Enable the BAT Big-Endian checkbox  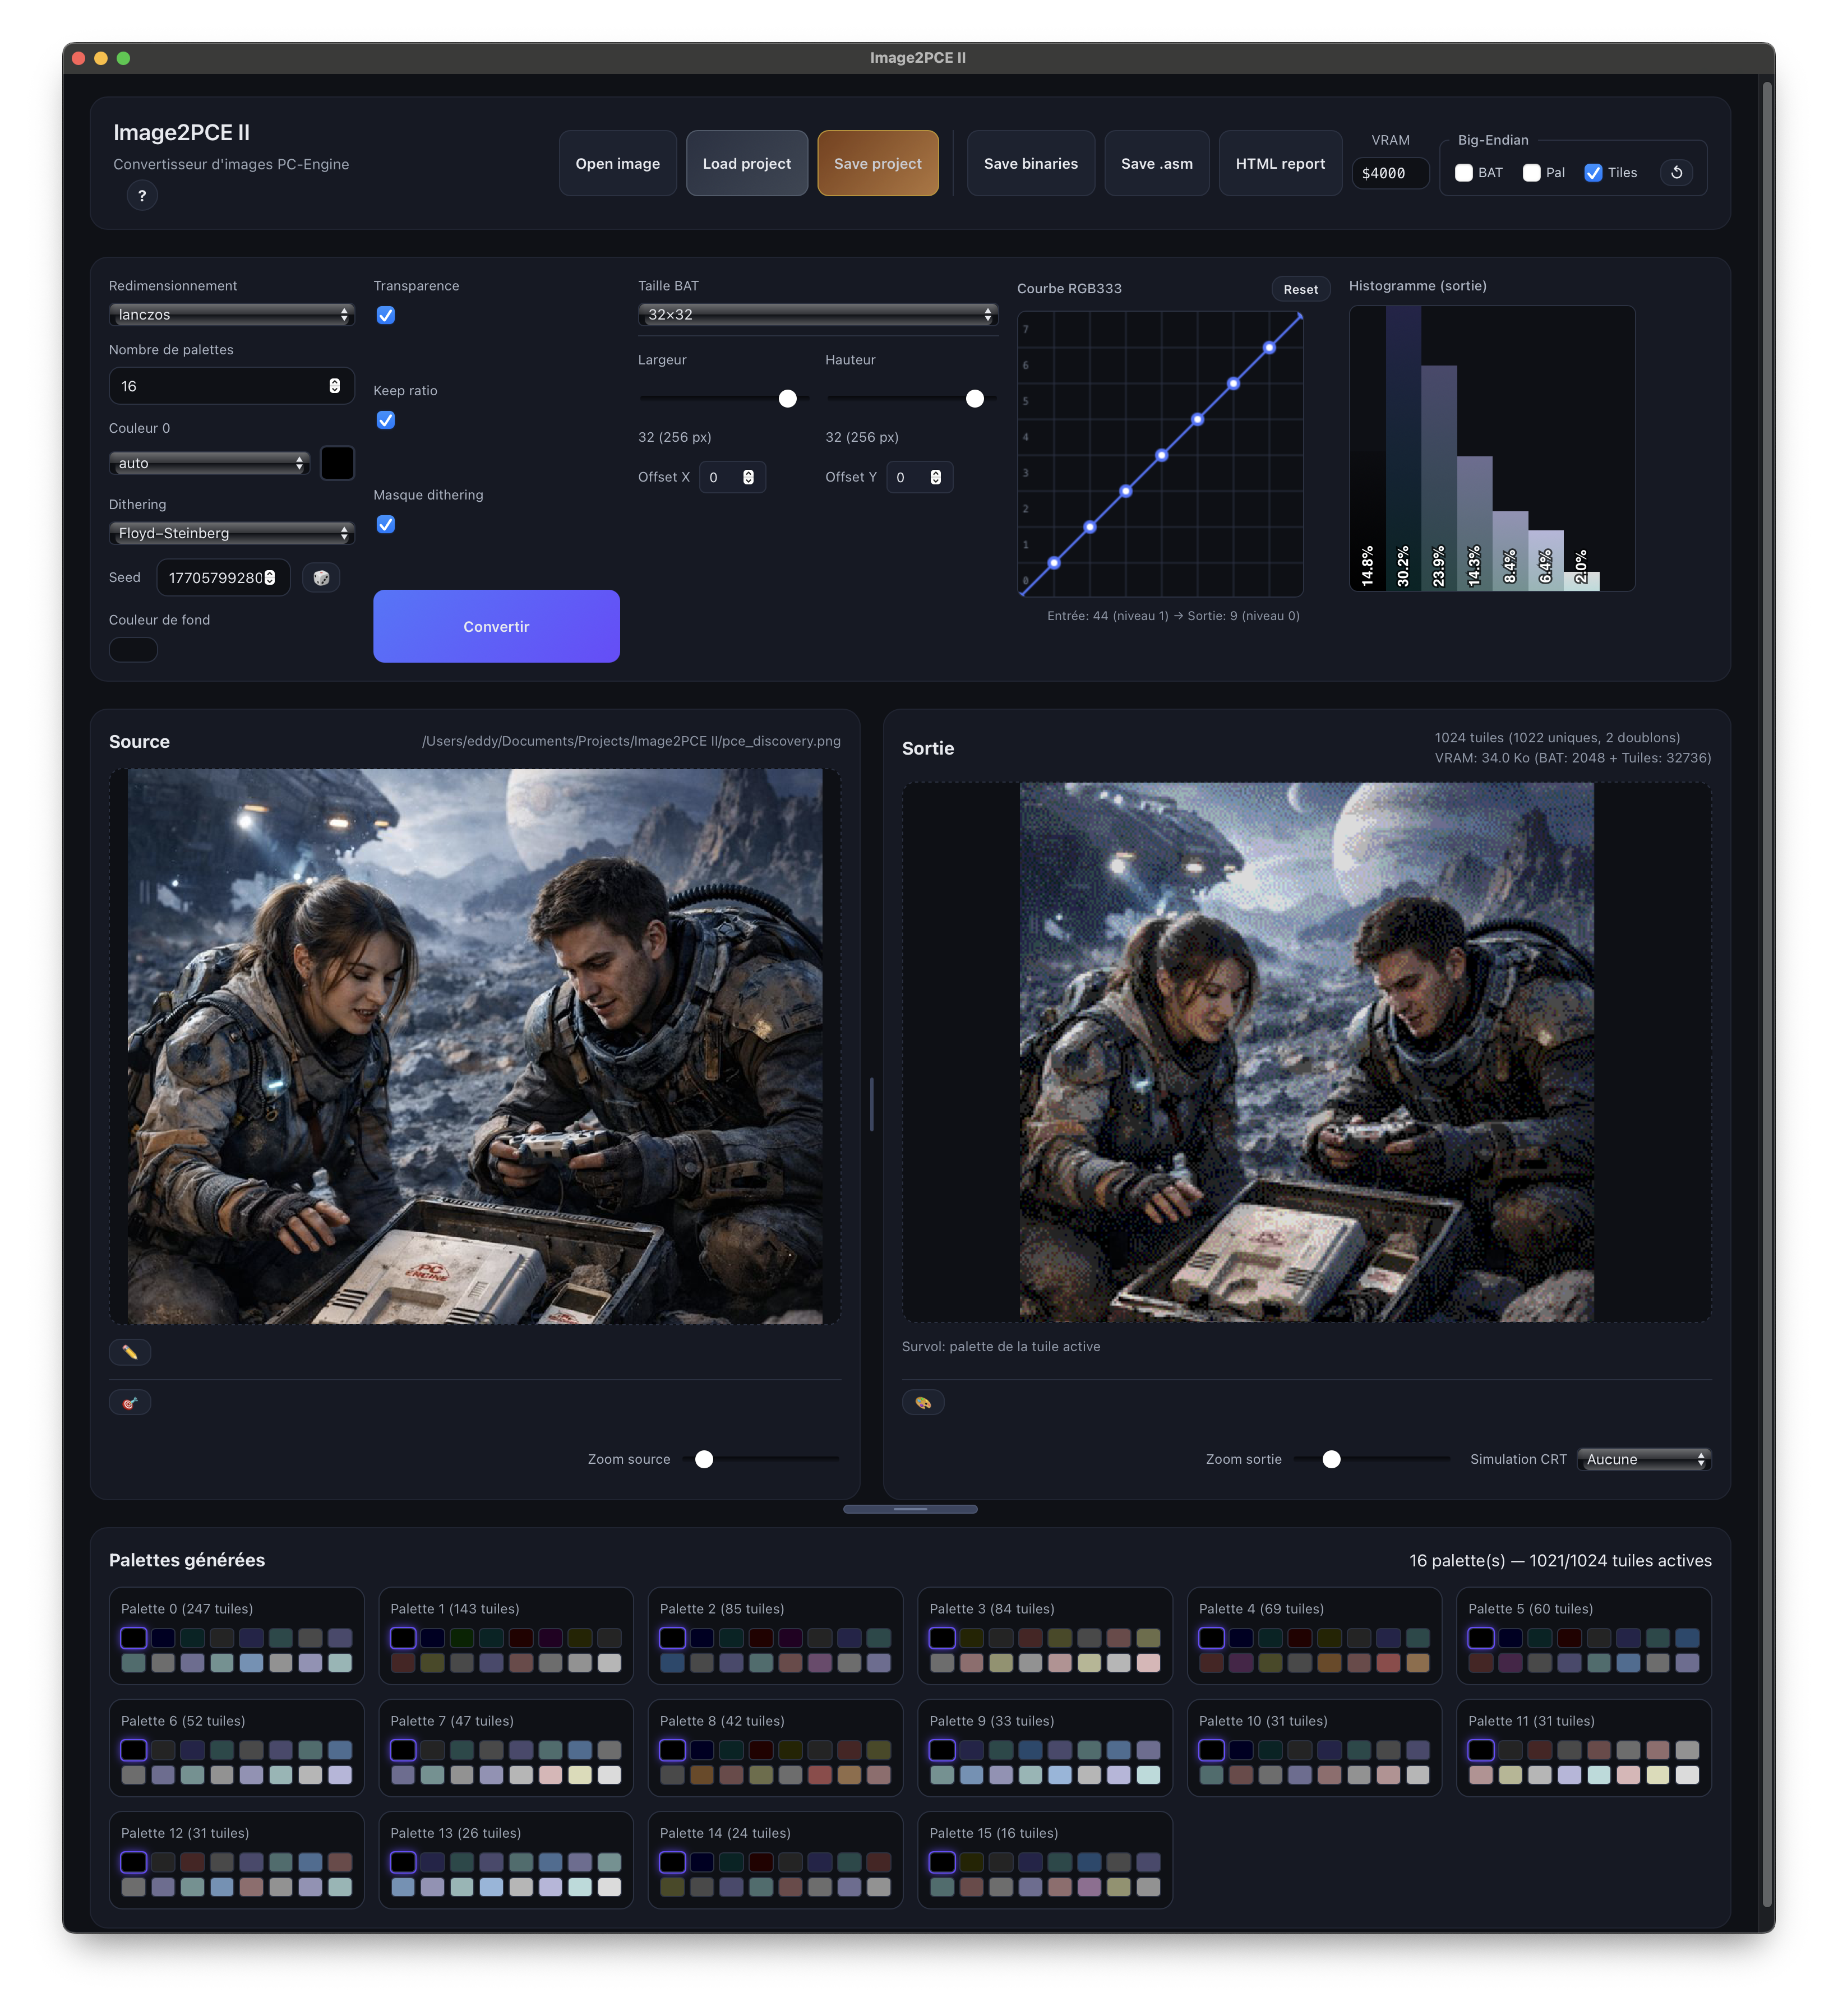tap(1463, 173)
